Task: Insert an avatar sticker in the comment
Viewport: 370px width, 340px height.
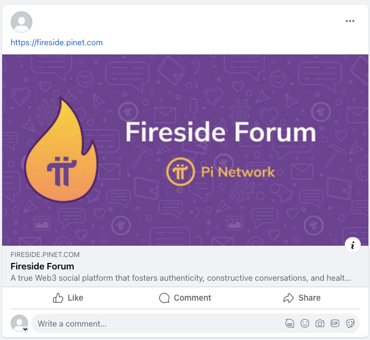Action: [290, 324]
